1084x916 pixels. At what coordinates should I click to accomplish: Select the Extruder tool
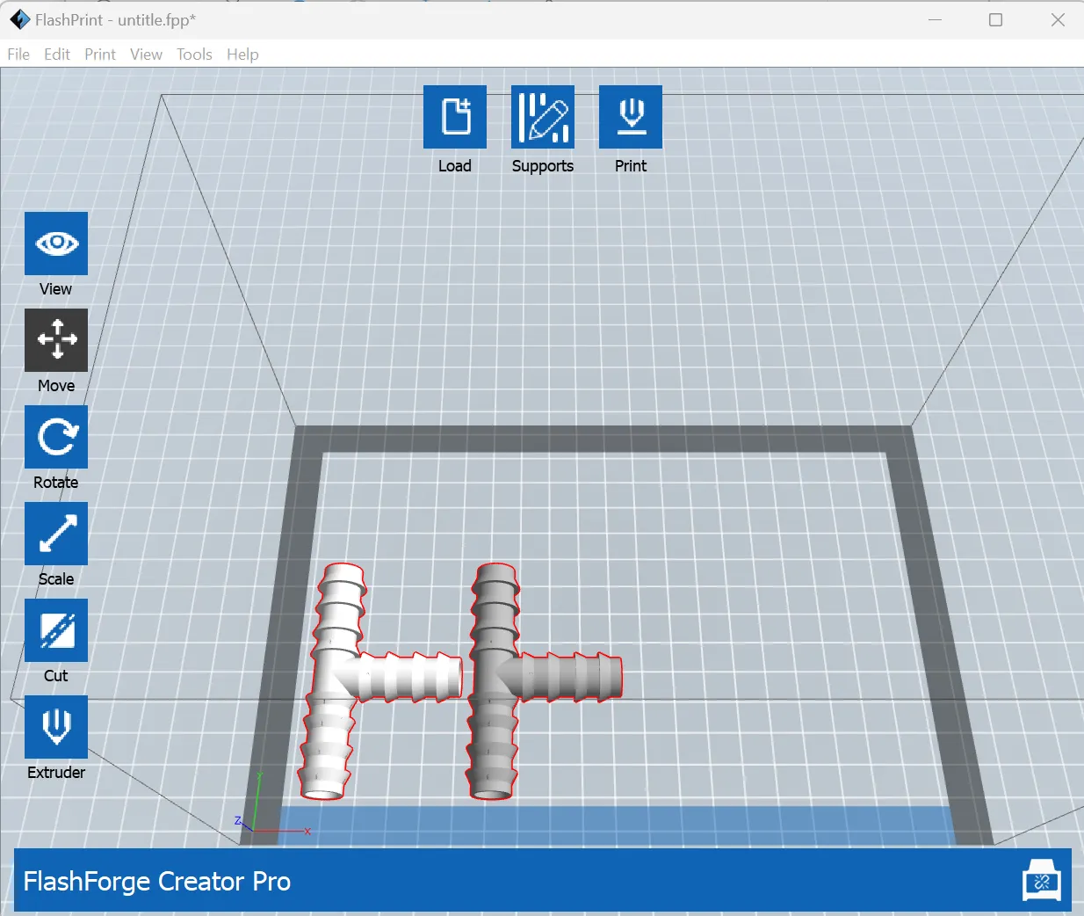[56, 727]
